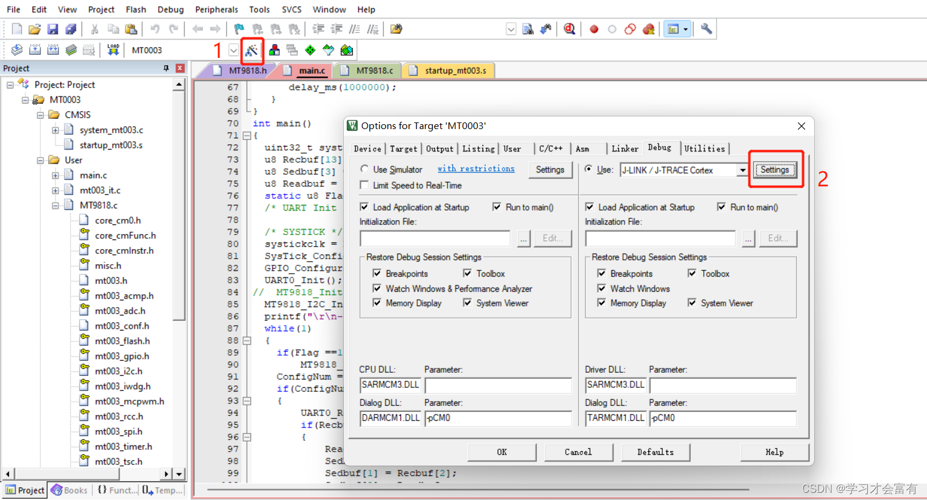Click the with restrictions link
The image size is (927, 500).
point(476,169)
